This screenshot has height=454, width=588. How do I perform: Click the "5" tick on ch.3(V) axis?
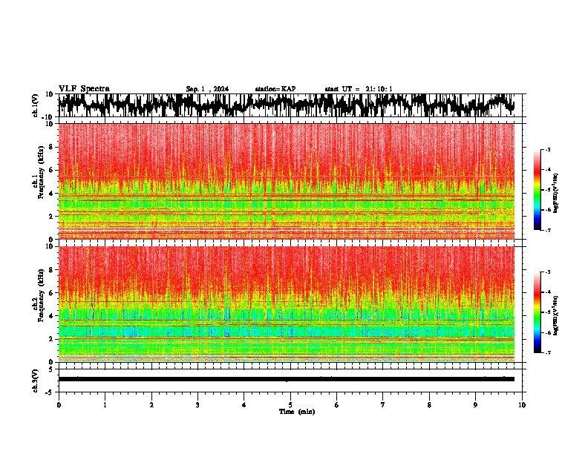(51, 369)
